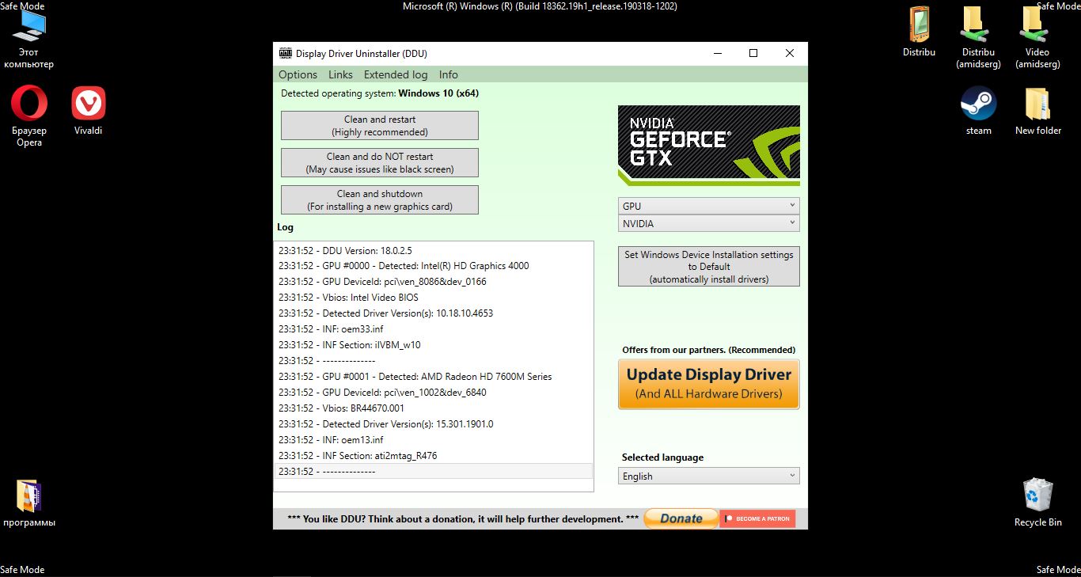Set Windows Device Installation settings to Default

[x=708, y=267]
